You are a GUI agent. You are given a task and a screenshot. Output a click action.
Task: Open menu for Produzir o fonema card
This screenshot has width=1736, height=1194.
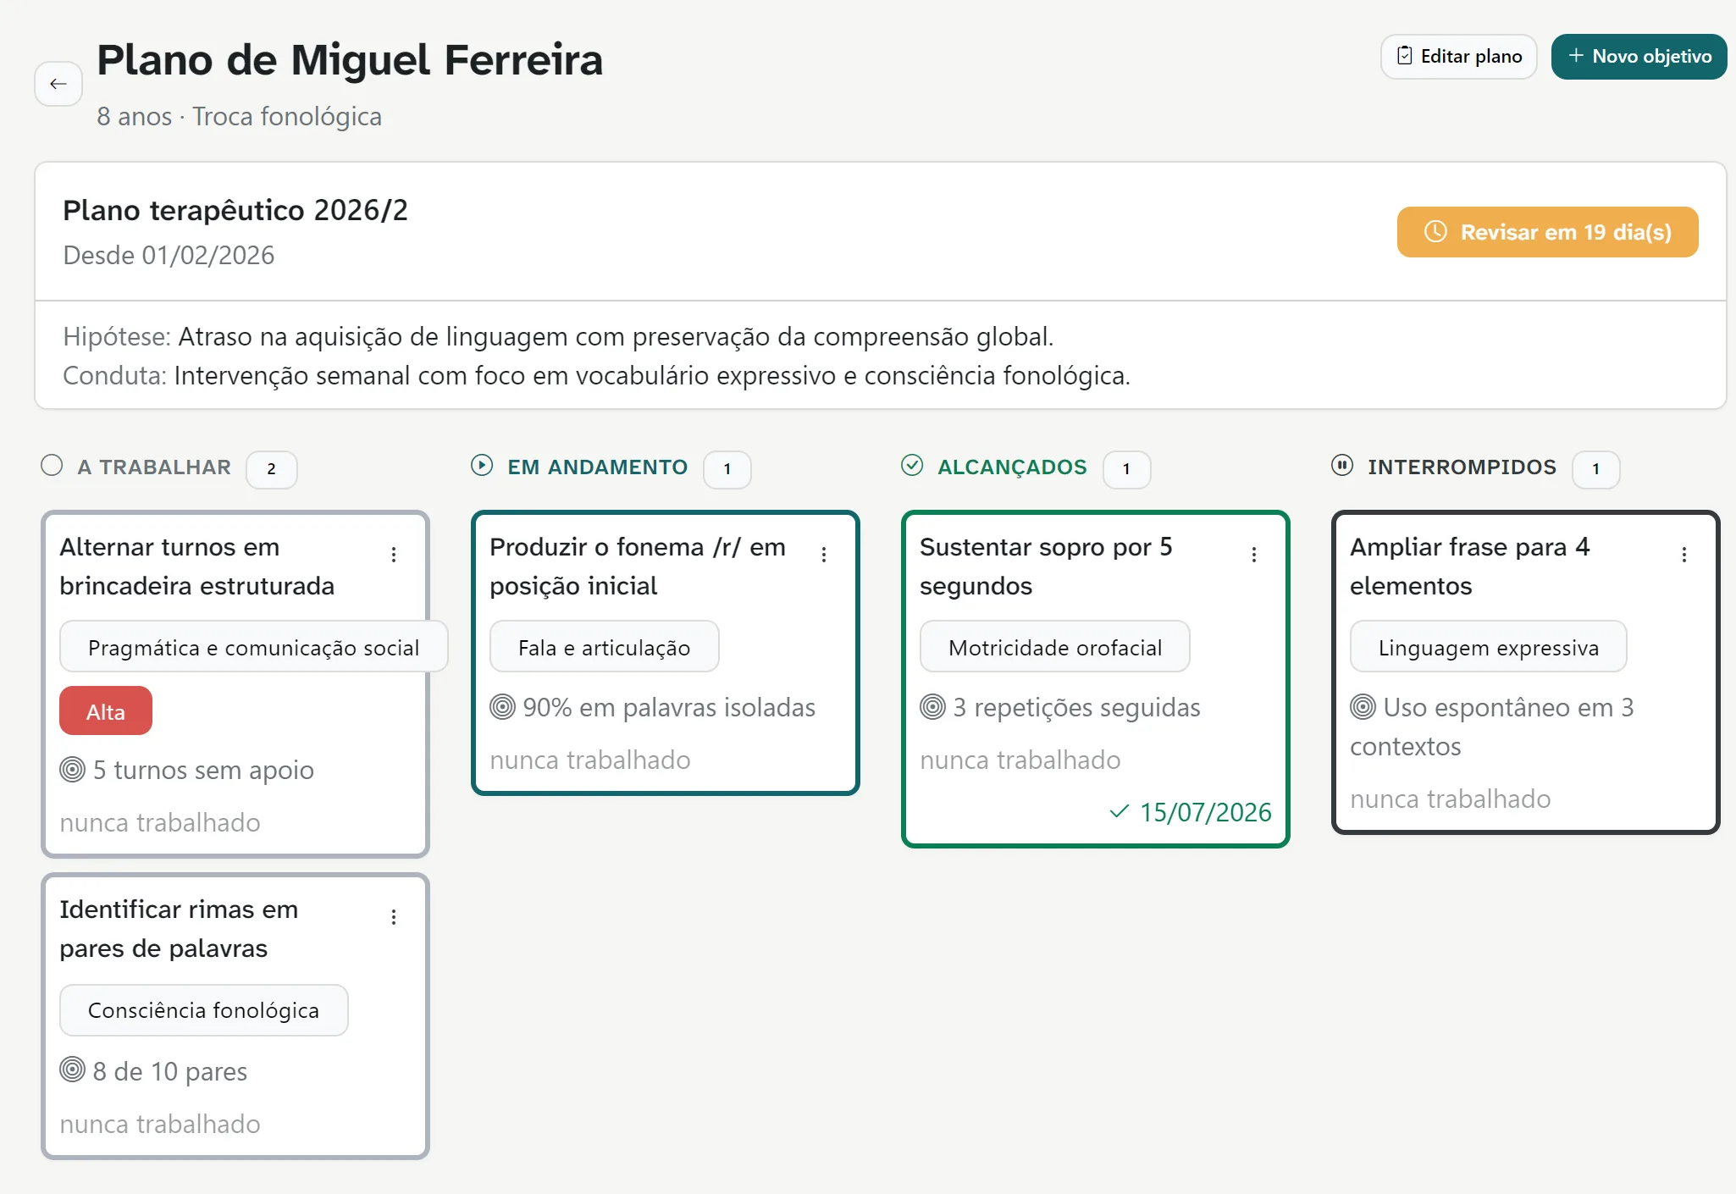(x=824, y=555)
